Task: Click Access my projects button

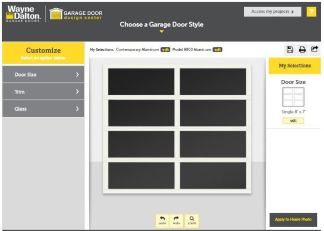Action: 272,12
